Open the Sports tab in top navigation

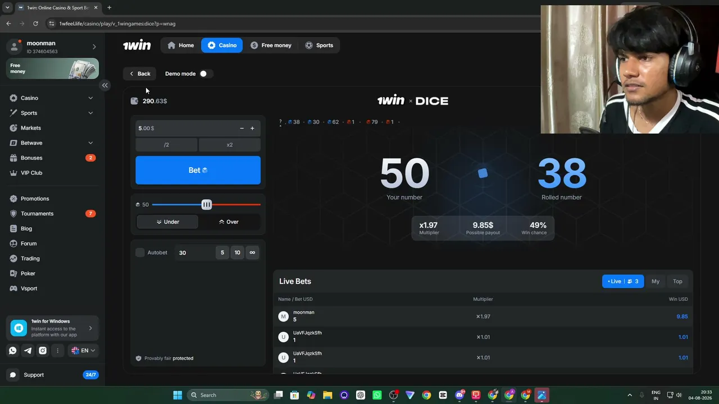[319, 45]
